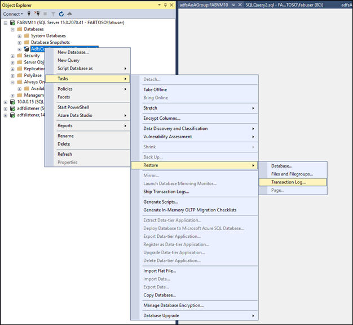Open Vulnerability Assessment submenu
Image resolution: width=353 pixels, height=325 pixels.
pyautogui.click(x=195, y=137)
